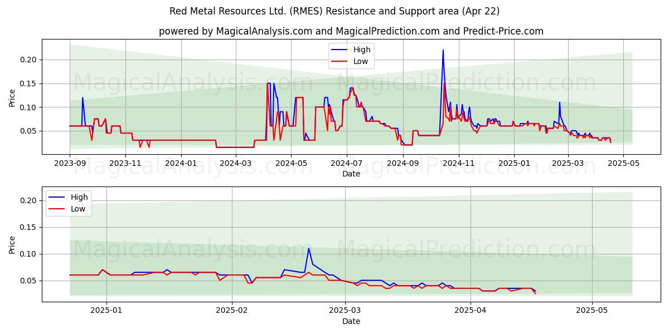Click 'Low' legend entry in top chart

(x=361, y=61)
